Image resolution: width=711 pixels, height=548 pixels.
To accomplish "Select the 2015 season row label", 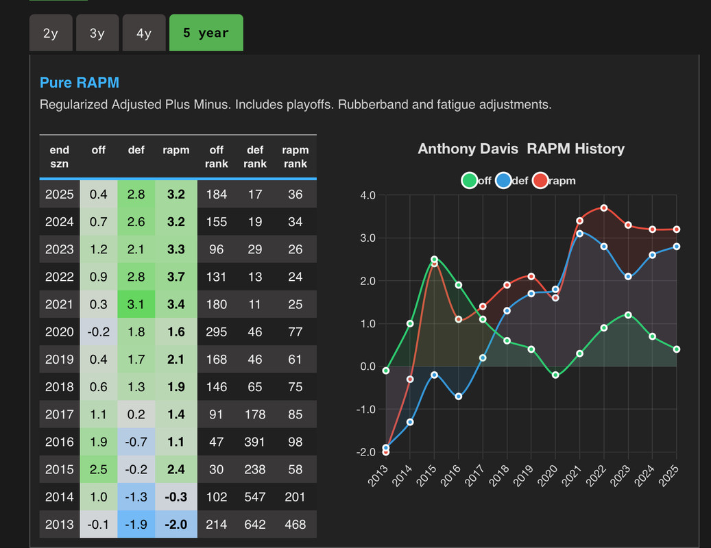I will click(60, 469).
